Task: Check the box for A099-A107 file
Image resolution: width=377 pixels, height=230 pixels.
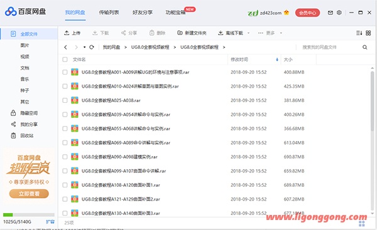Action: 65,170
